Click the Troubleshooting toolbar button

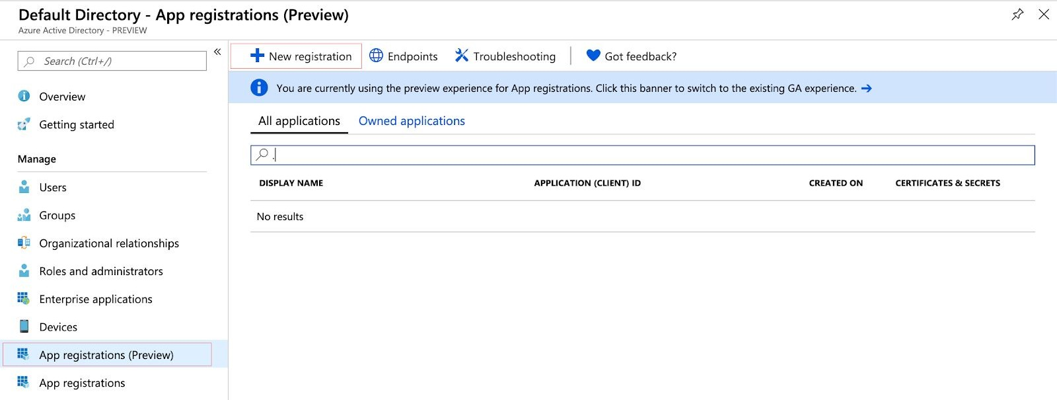click(x=505, y=56)
